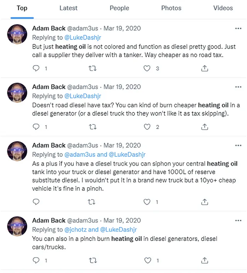The image size is (247, 273).
Task: Open @LukeDashjr link in first tweet
Action: [x=83, y=37]
